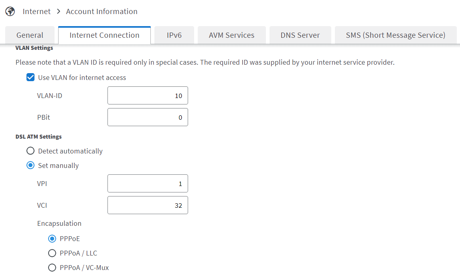
Task: Select PPPoA / VC-Mux encapsulation option
Action: [52, 268]
